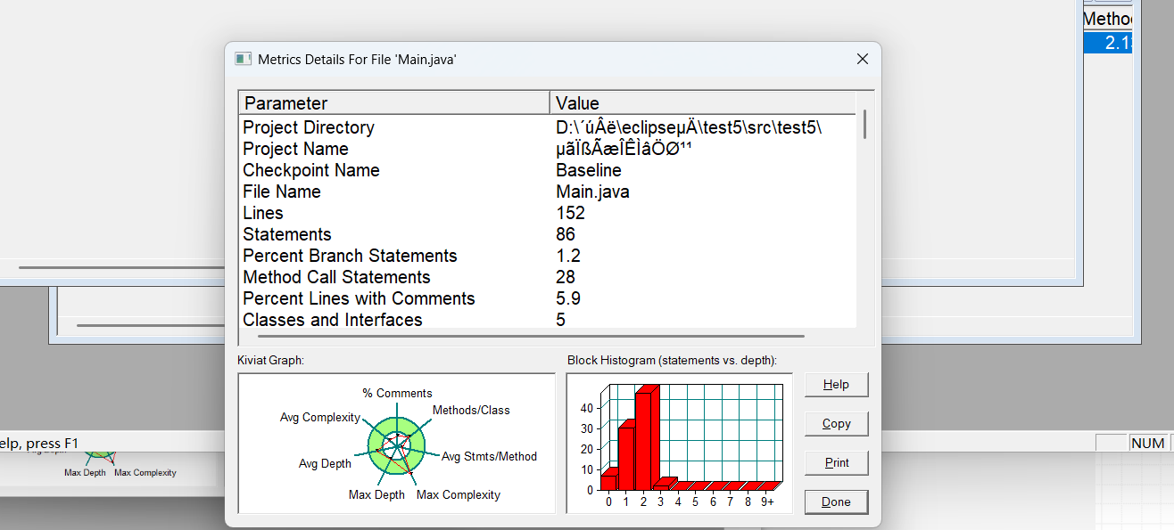Click the Value column header
1174x530 pixels.
[703, 103]
